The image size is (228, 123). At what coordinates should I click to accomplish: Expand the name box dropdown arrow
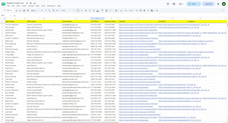(x=10, y=15)
